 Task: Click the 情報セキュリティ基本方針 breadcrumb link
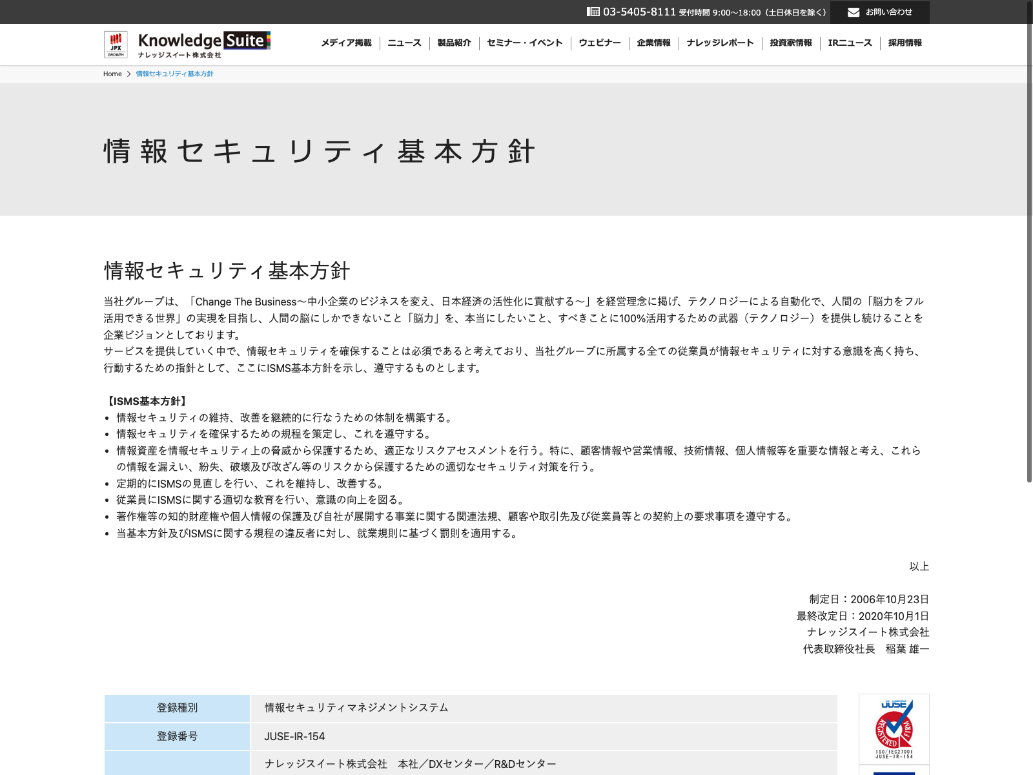click(174, 74)
